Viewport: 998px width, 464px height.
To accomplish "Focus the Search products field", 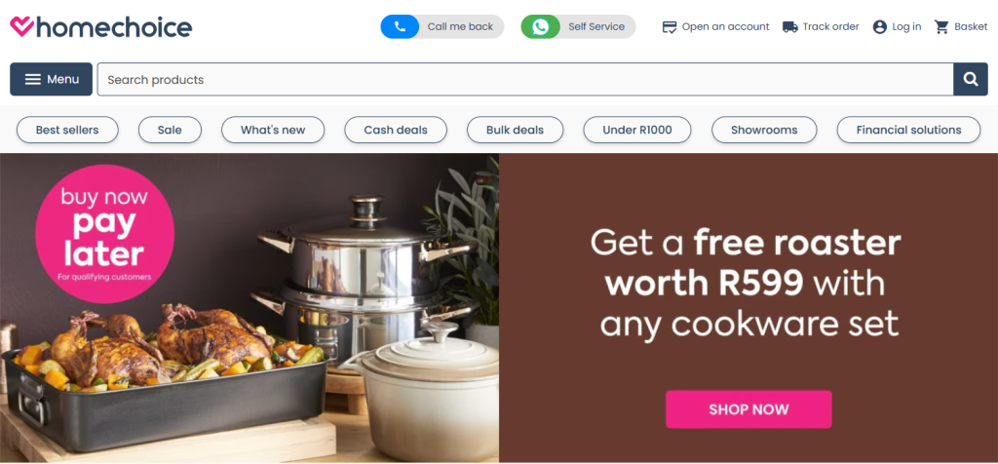I will tap(525, 80).
